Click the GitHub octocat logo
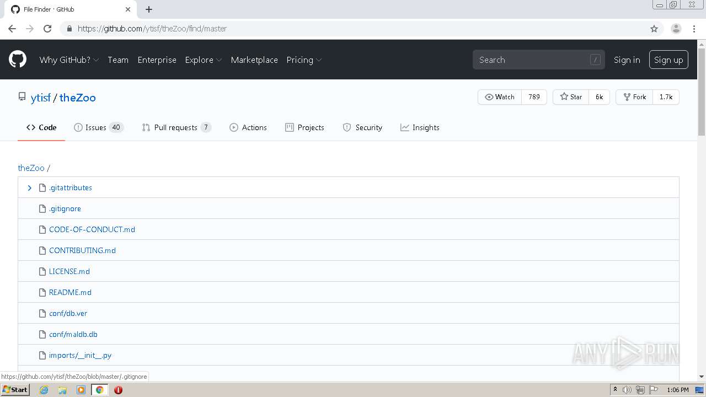Screen dimensions: 706x397 18,60
